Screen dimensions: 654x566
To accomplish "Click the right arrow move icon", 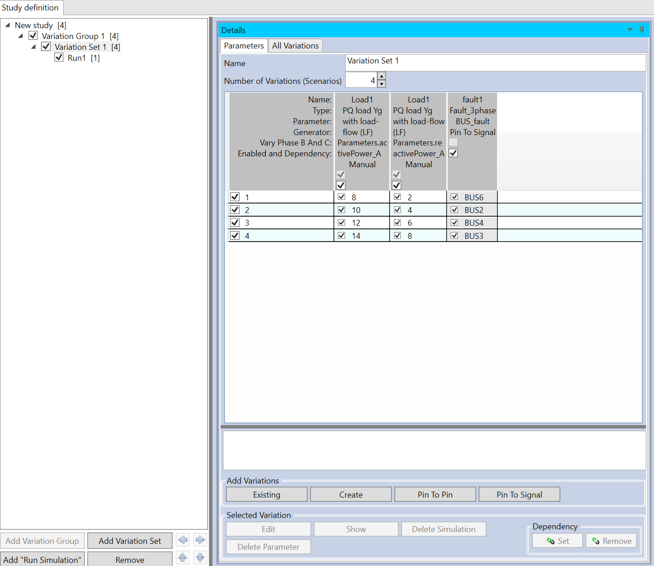I will pos(200,540).
